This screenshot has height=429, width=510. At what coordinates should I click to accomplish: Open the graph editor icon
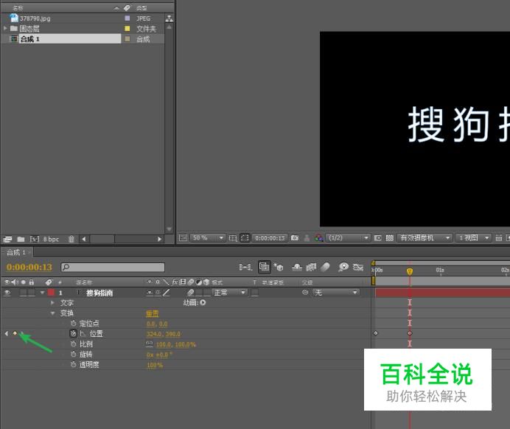[x=358, y=268]
